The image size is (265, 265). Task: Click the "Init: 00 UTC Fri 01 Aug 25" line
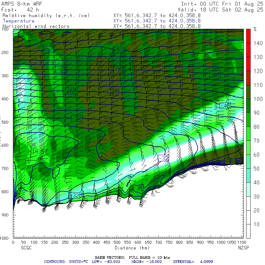(222, 4)
